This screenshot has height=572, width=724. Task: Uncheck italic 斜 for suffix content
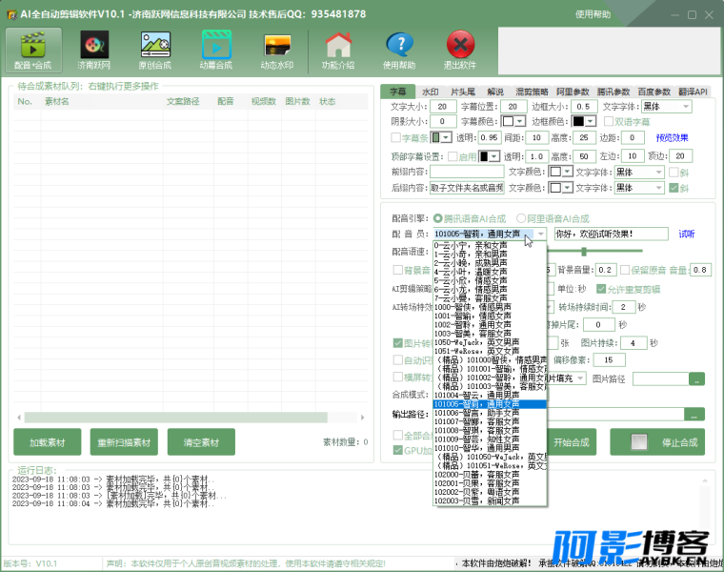coord(674,188)
